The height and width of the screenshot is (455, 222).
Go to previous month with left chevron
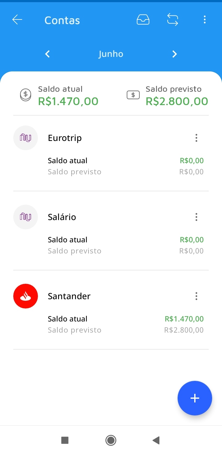(47, 54)
